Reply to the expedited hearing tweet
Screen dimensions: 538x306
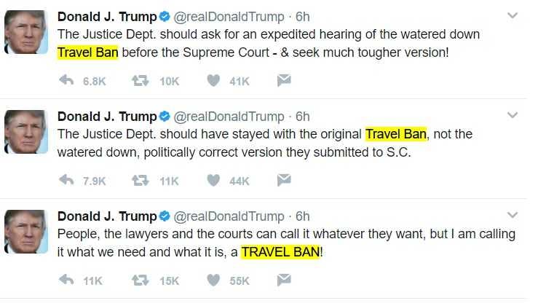[x=66, y=80]
